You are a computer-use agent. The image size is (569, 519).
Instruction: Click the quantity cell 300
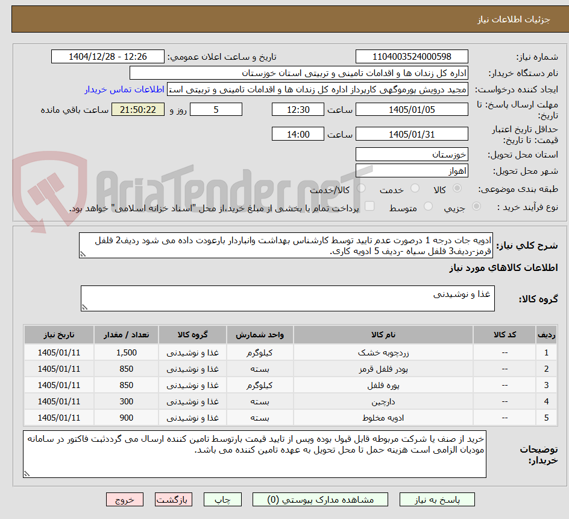click(x=127, y=401)
